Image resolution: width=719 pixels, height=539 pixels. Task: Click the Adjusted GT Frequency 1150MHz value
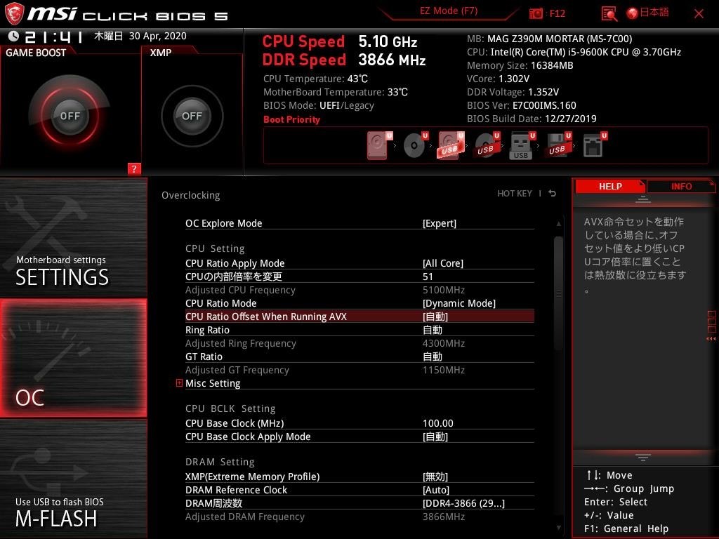444,369
